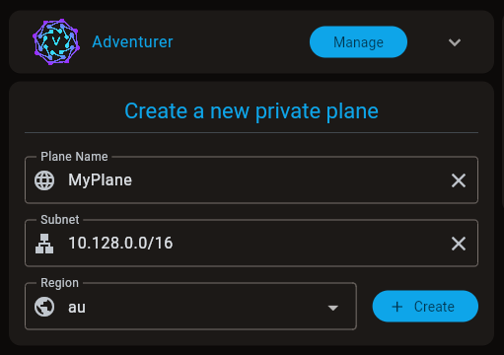504x355 pixels.
Task: Click the Plane Name field label
Action: [74, 157]
